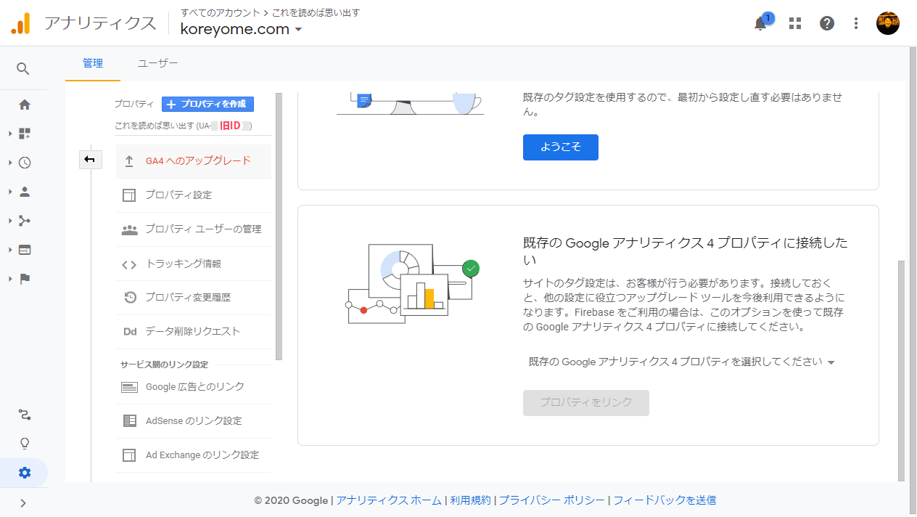
Task: Click the プロパティをリンク button
Action: point(586,402)
